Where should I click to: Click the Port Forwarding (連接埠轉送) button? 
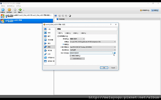[x=77, y=59]
